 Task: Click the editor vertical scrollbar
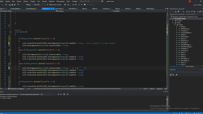click(167, 50)
